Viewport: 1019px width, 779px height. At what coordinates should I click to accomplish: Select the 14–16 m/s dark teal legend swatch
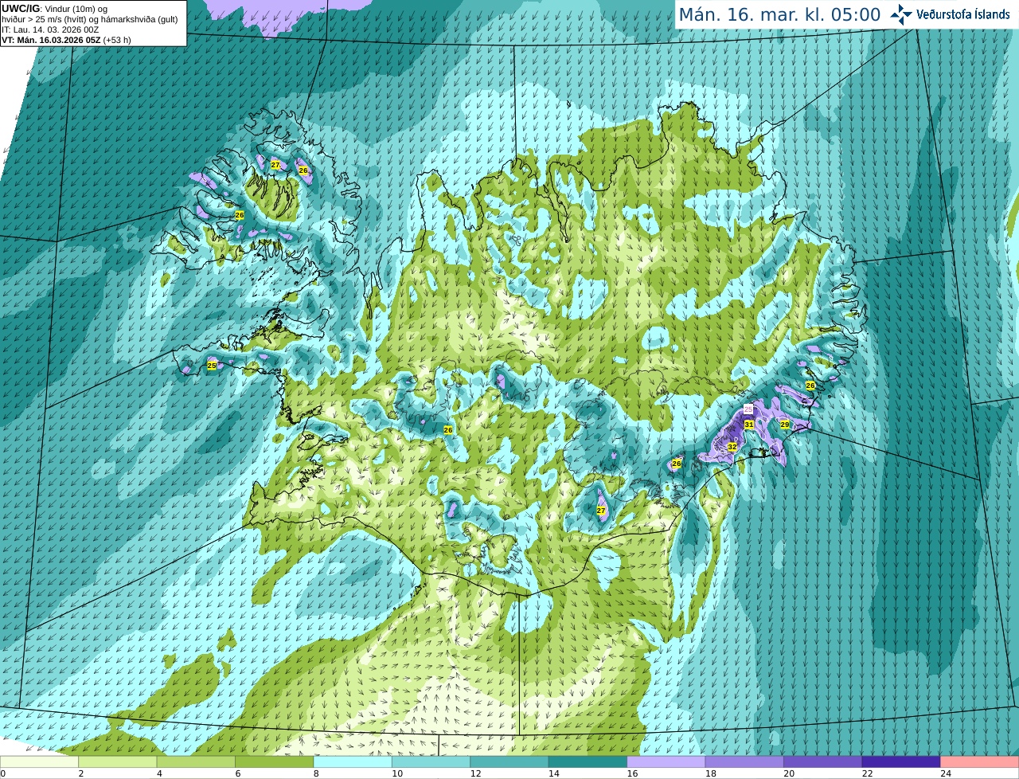588,761
